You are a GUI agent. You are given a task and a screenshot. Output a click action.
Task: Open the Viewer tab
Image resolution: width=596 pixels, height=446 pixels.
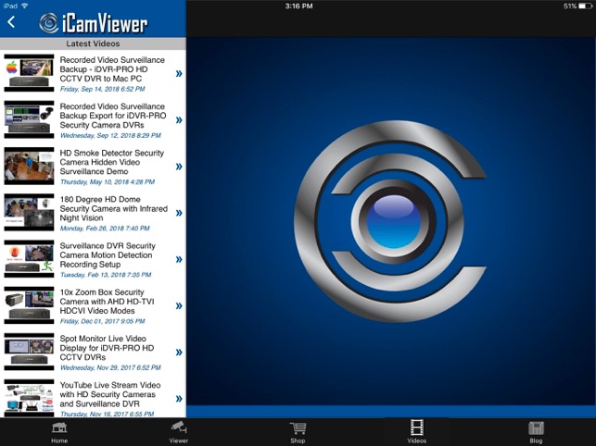tap(179, 432)
